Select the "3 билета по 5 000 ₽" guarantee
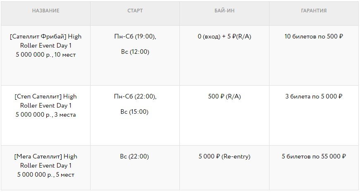Viewport: 360px width, 192px height. [314, 96]
